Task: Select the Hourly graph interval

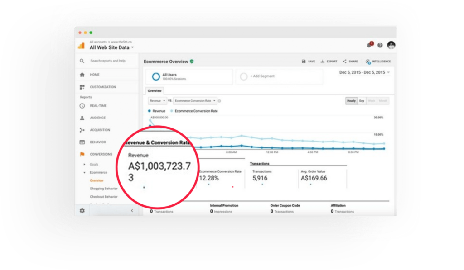Action: pyautogui.click(x=351, y=101)
